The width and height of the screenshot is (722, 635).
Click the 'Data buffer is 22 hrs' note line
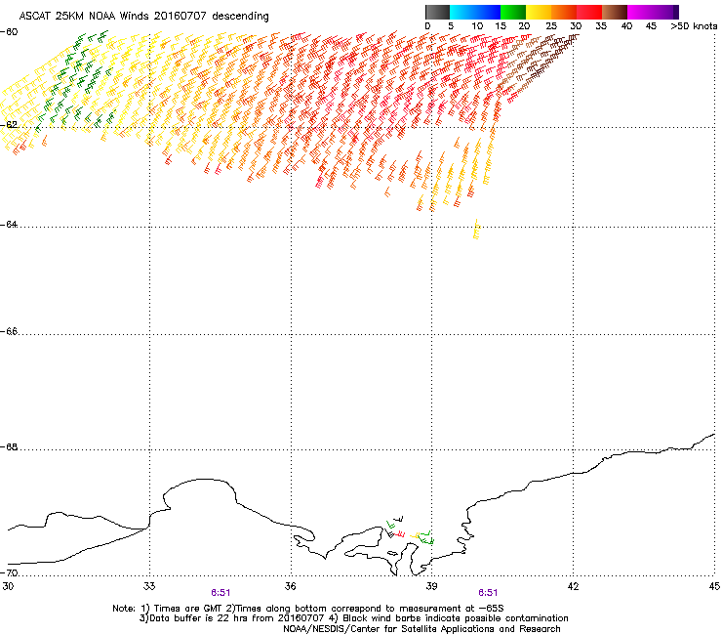(353, 618)
